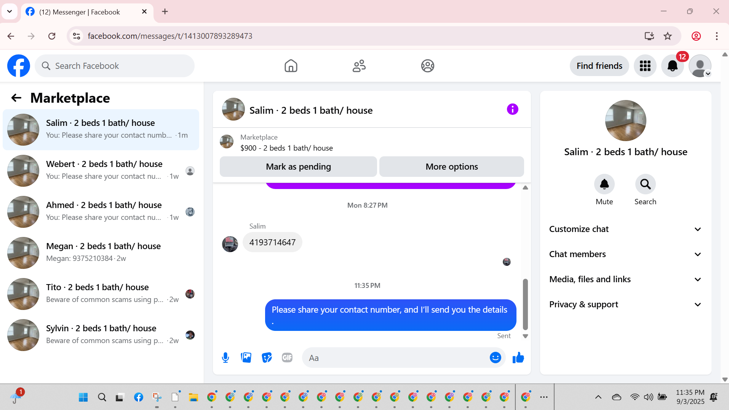The width and height of the screenshot is (729, 410).
Task: Click Find friends button
Action: (600, 66)
